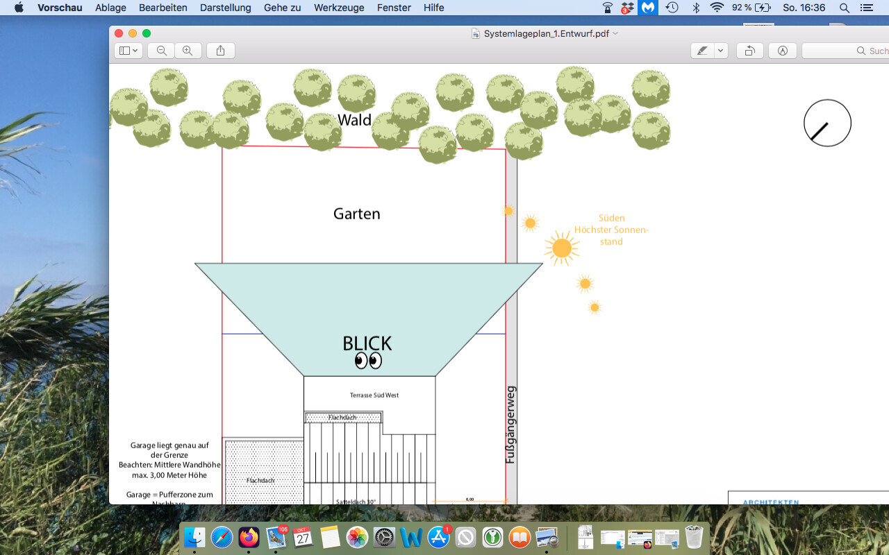The width and height of the screenshot is (889, 555).
Task: Click the zoom out magnifier button
Action: (x=162, y=51)
